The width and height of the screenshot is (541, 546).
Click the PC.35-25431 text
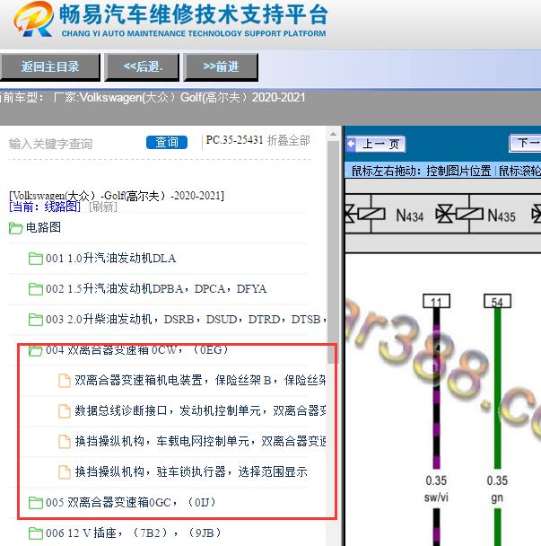234,140
